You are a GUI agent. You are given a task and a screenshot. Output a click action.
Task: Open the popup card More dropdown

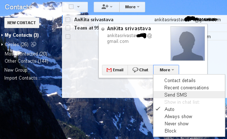click(166, 70)
